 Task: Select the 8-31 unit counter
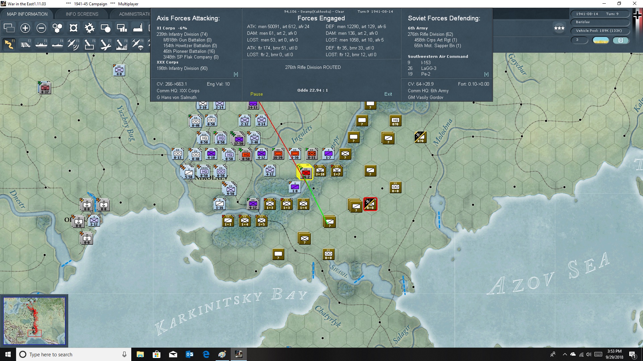tap(311, 154)
